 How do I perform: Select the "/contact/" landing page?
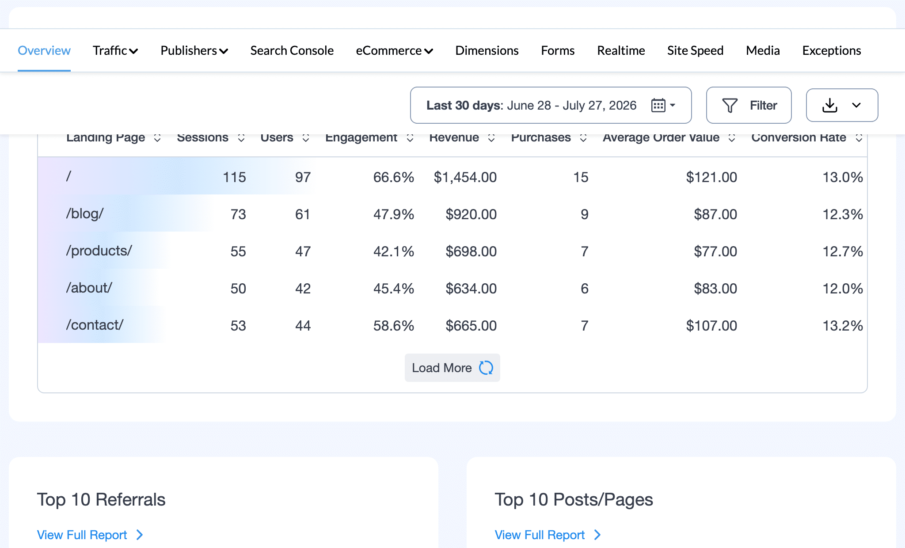(x=95, y=325)
